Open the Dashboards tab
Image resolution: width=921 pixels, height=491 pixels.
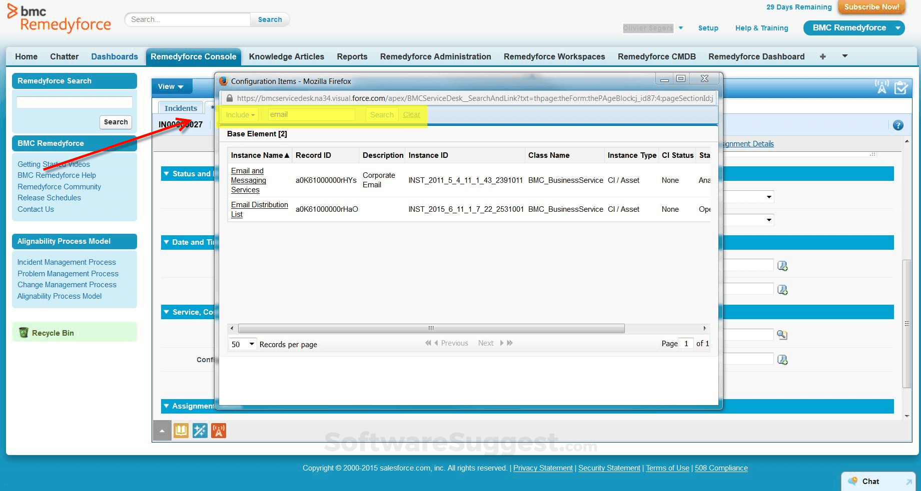click(x=115, y=56)
